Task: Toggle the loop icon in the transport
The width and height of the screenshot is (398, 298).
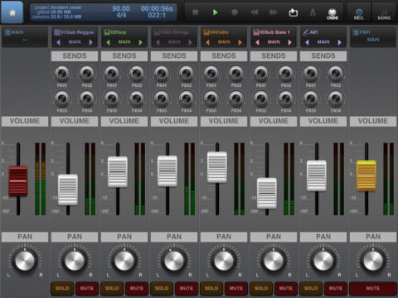Action: point(294,12)
